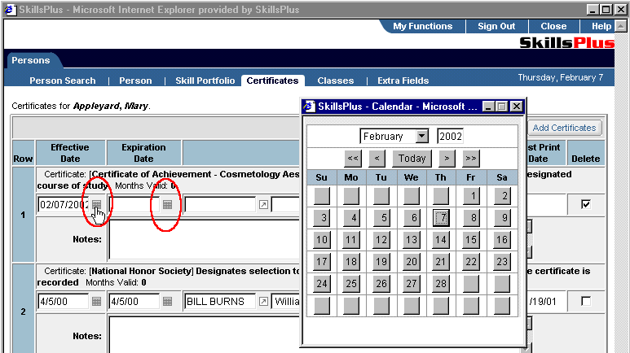This screenshot has width=630, height=353.
Task: Select day 10 in the calendar
Action: [322, 240]
